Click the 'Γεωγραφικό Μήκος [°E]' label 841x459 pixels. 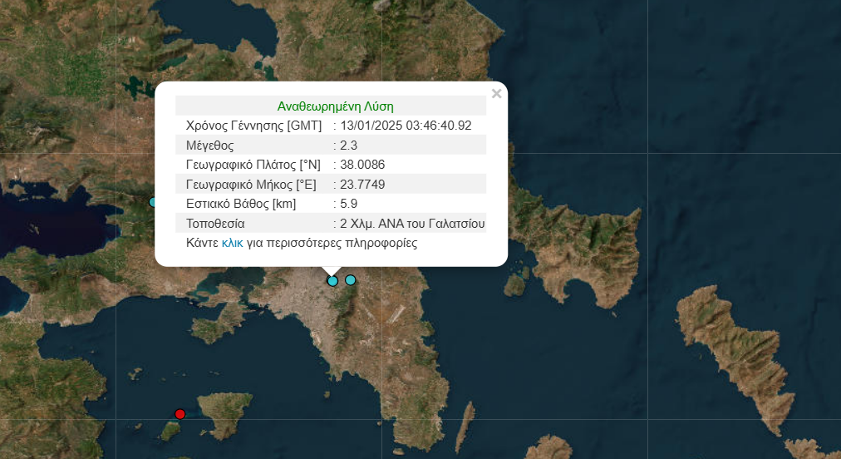point(251,185)
